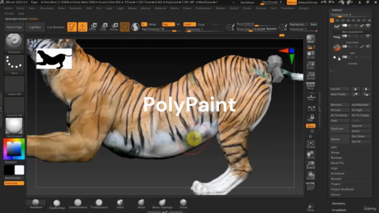
Task: Select the ClayBuildup brush on bottom shelf
Action: click(x=57, y=204)
